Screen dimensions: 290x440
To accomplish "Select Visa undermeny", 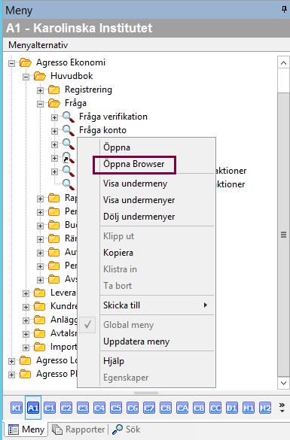I will coord(135,184).
